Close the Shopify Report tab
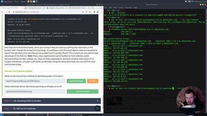Image resolution: width=207 pixels, height=116 pixels. [x=66, y=8]
